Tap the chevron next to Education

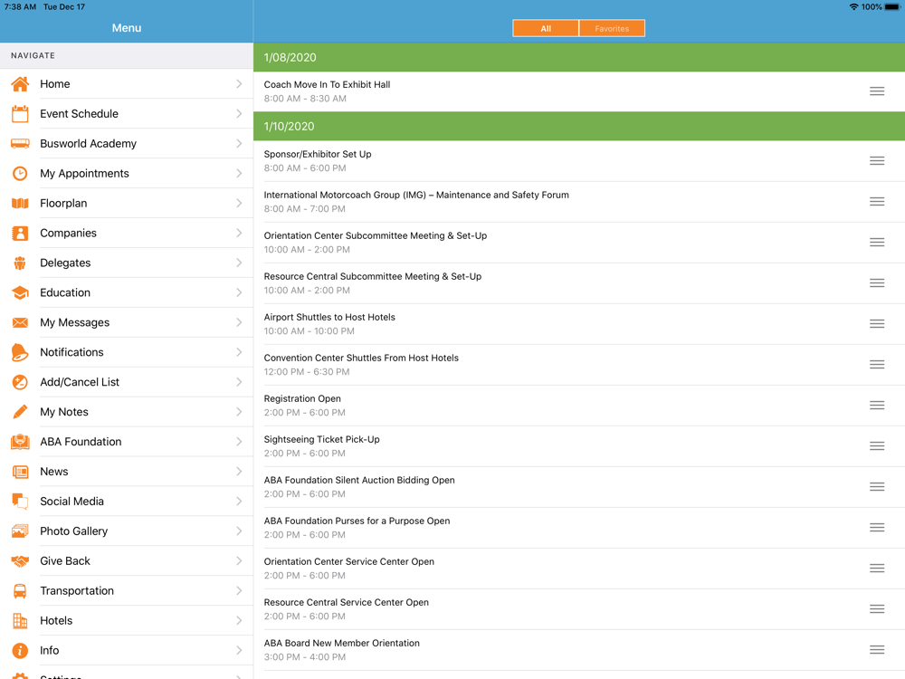coord(239,292)
